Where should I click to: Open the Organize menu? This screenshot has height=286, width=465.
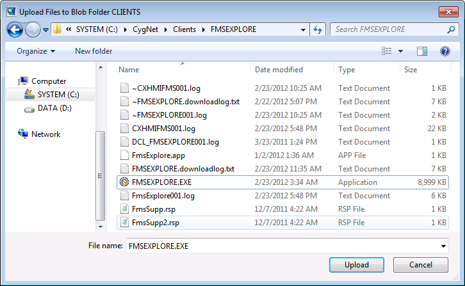coord(36,51)
